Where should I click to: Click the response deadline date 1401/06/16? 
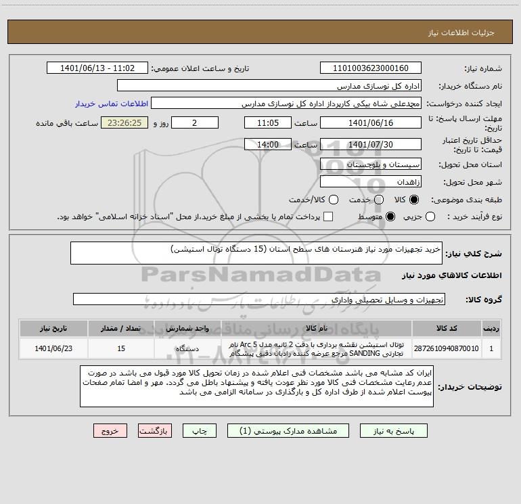(371, 122)
